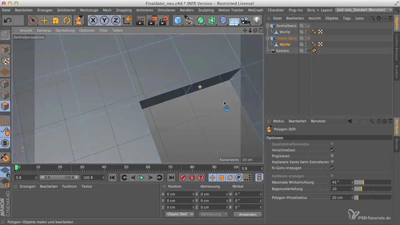Viewport: 400px width, 225px height.
Task: Open the Objekt (Rel) dropdown
Action: pos(179,214)
